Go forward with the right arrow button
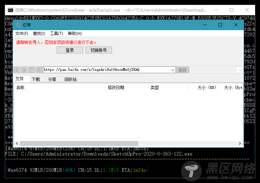Viewport: 260px width, 183px height. tap(24, 70)
